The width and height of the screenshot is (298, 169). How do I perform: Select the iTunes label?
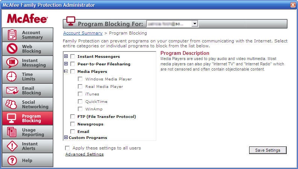point(92,94)
